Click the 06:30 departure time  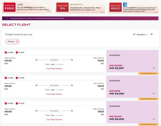pyautogui.click(x=8, y=61)
